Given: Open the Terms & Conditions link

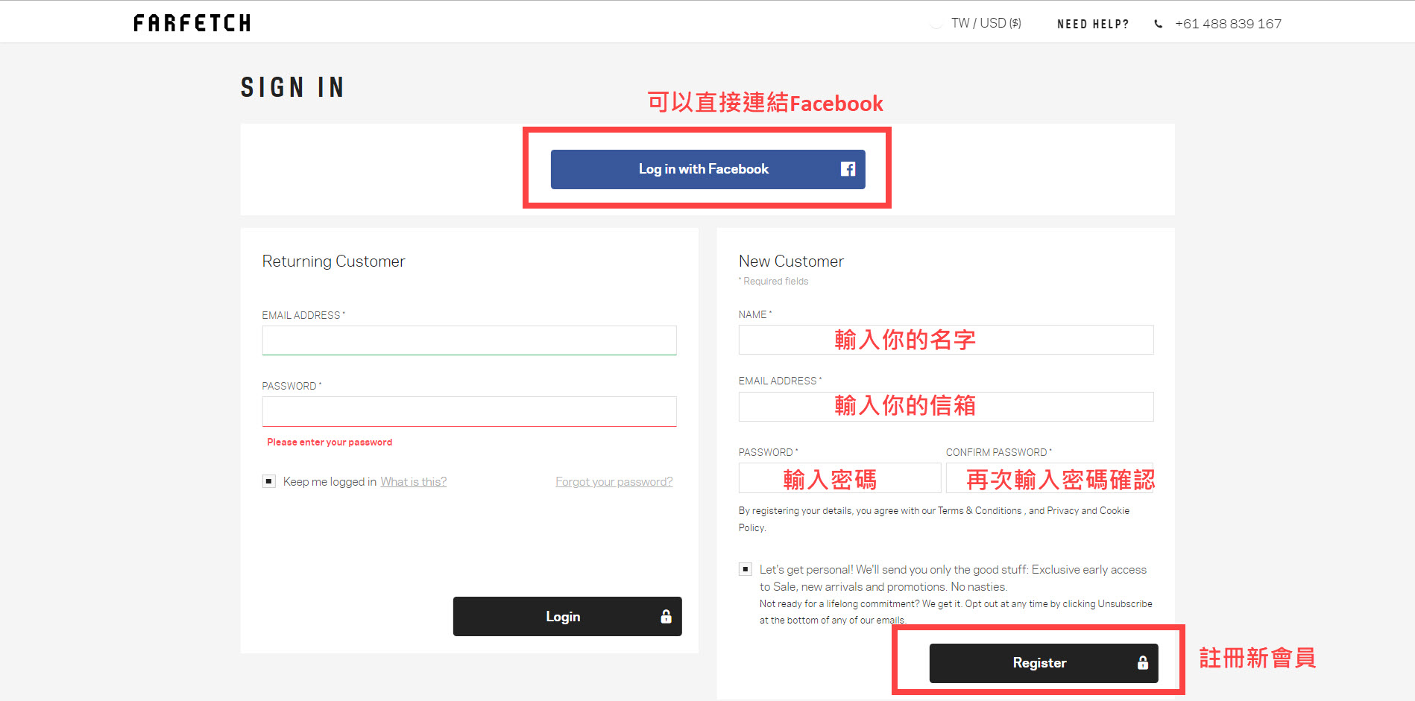Looking at the screenshot, I should coord(980,511).
